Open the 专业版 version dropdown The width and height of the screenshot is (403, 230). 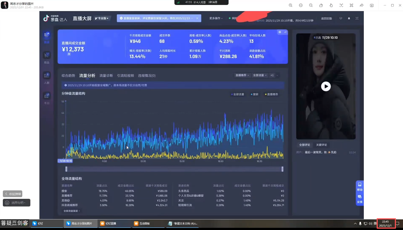102,18
